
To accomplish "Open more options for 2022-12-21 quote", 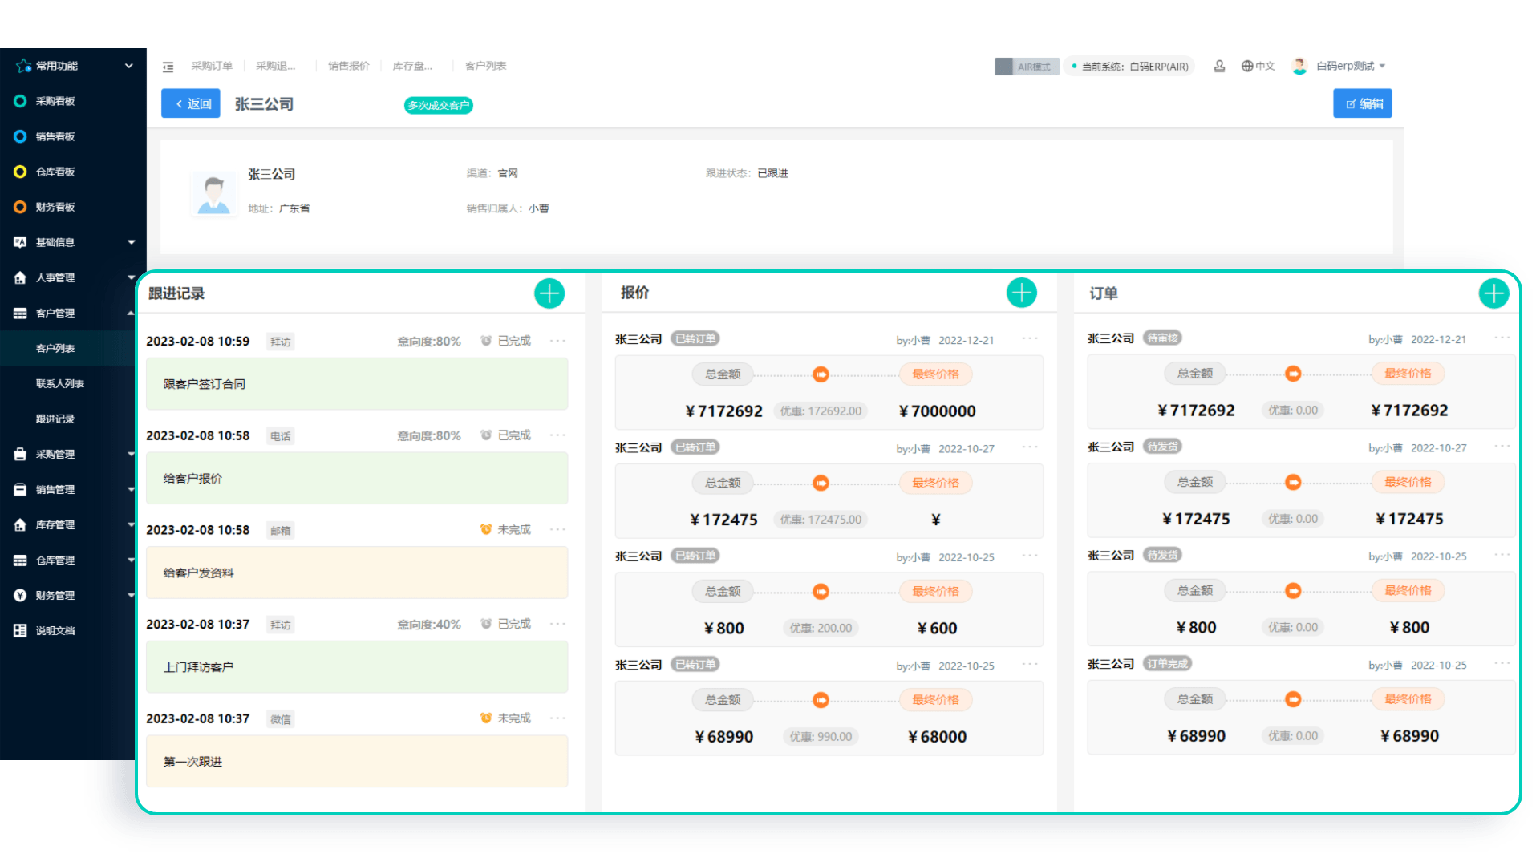I will click(x=1030, y=338).
